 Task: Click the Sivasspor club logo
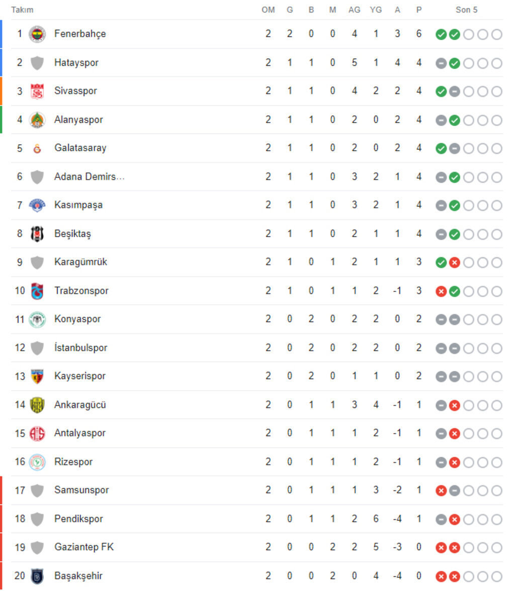[37, 91]
